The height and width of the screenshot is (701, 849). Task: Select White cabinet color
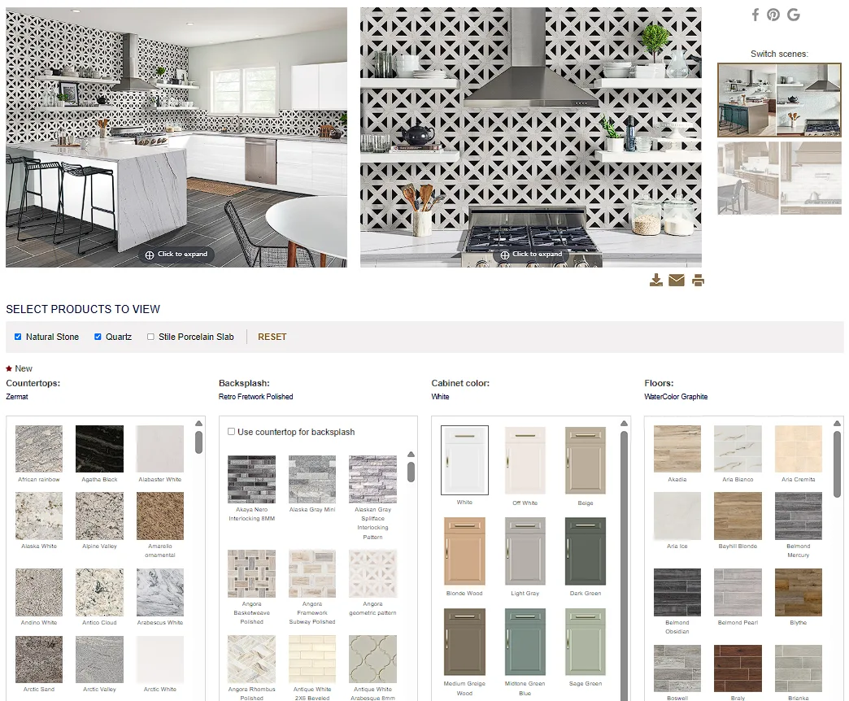coord(464,460)
